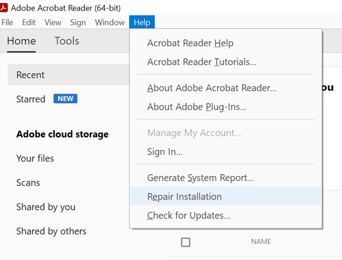Open Shared by you list

click(x=46, y=207)
